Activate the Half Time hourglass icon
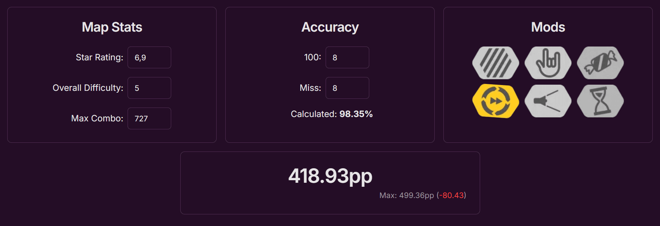The height and width of the screenshot is (226, 660). 600,101
